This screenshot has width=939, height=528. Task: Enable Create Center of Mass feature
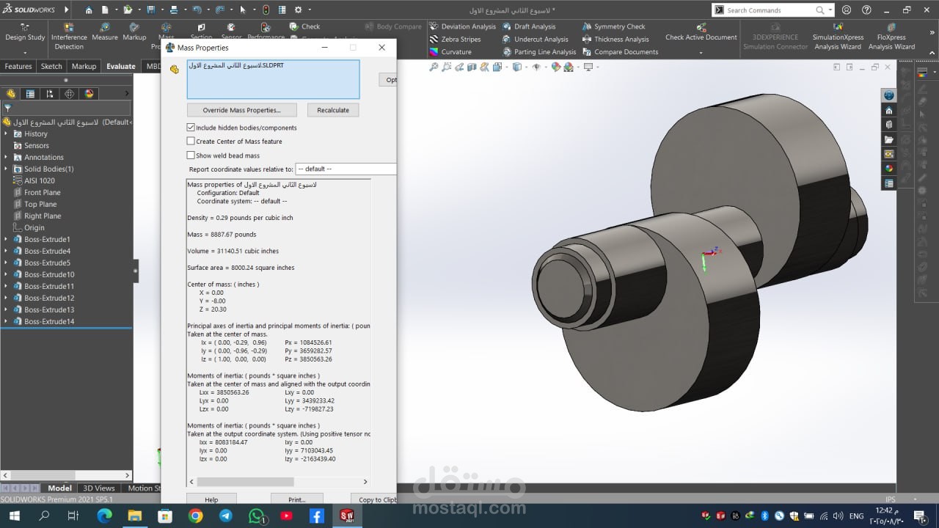pos(191,142)
